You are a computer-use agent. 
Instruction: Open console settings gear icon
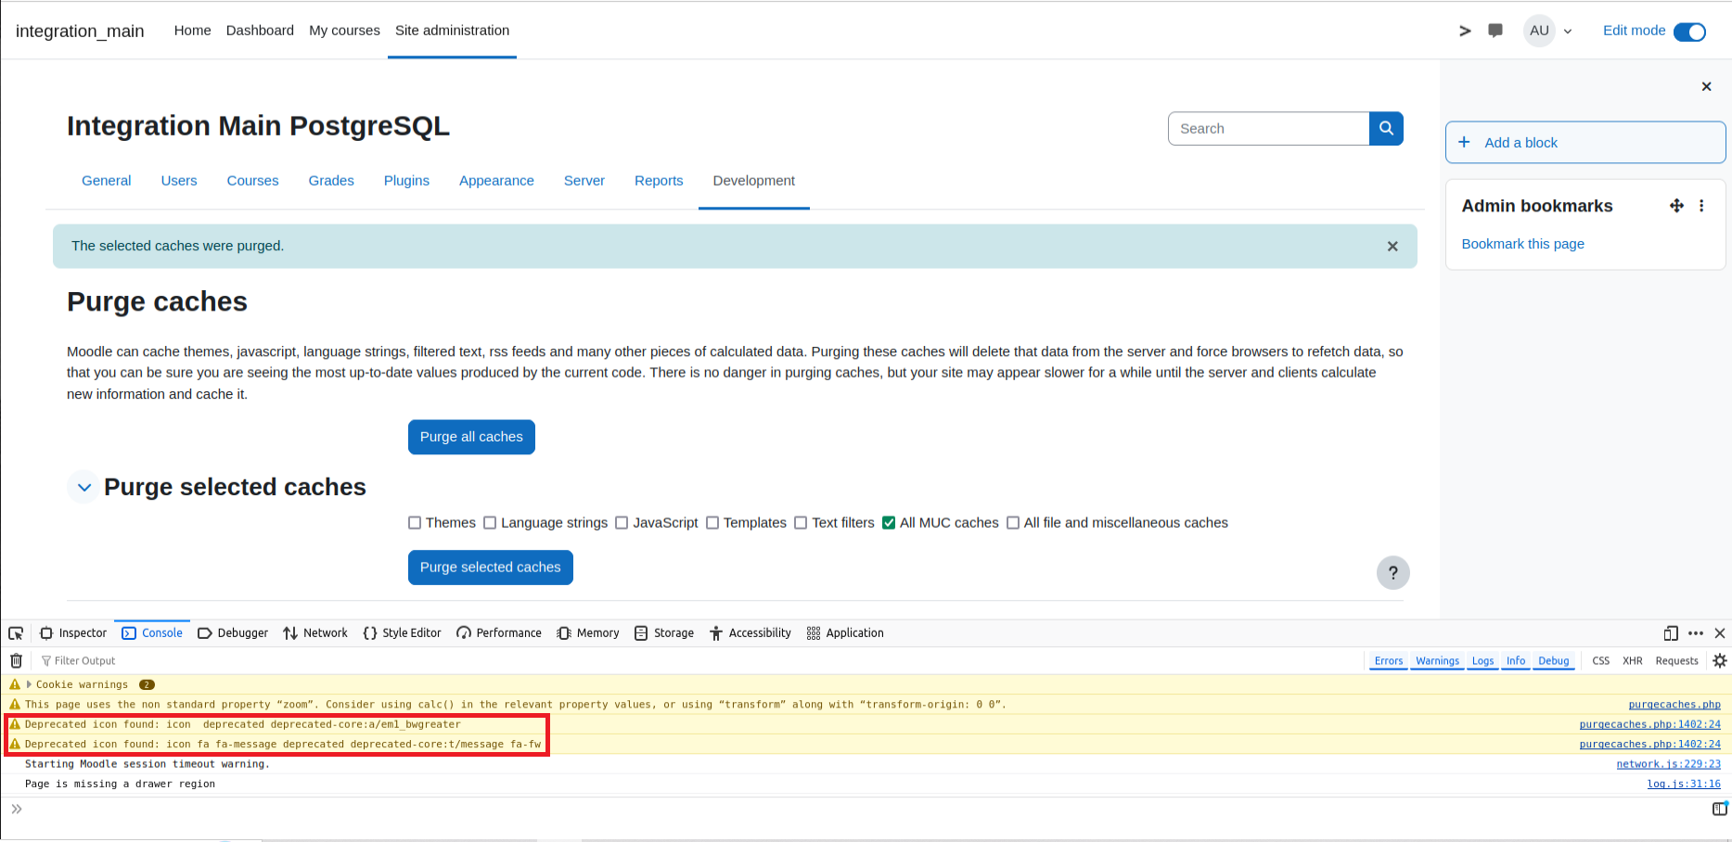click(1720, 661)
